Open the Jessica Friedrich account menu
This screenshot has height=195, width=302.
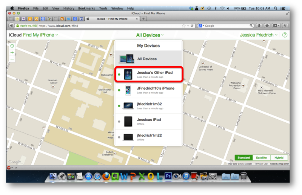[259, 35]
